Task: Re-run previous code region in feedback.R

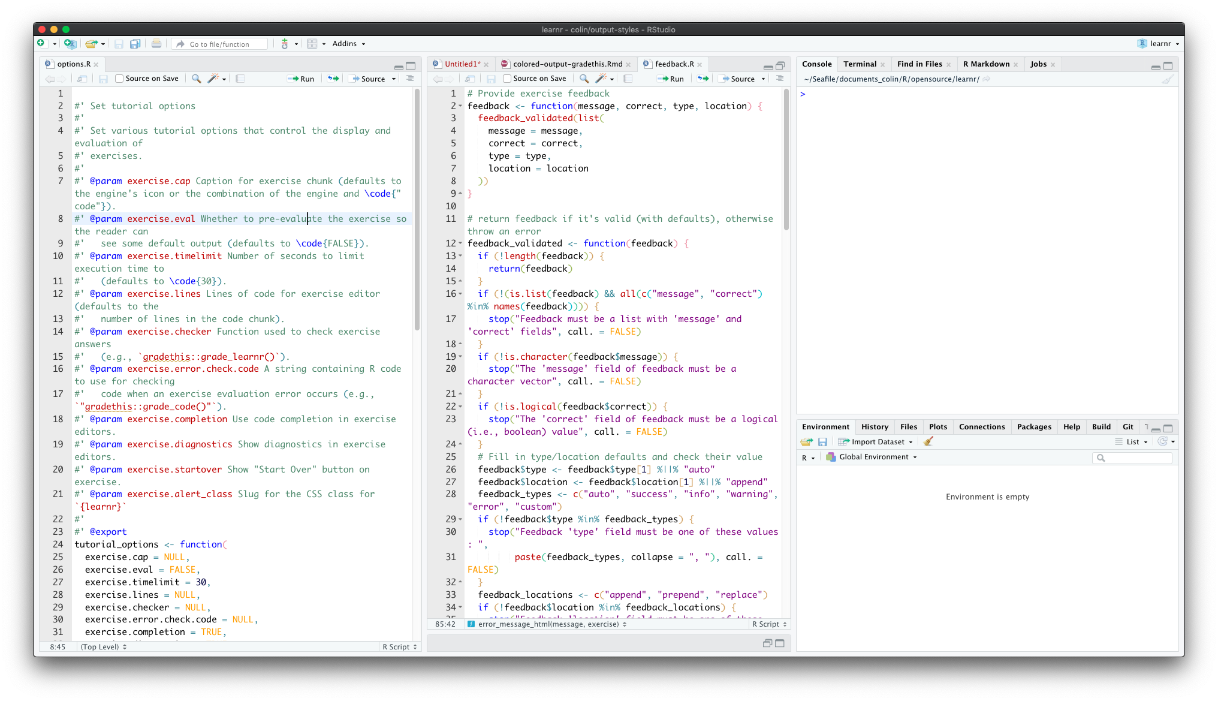Action: tap(702, 79)
